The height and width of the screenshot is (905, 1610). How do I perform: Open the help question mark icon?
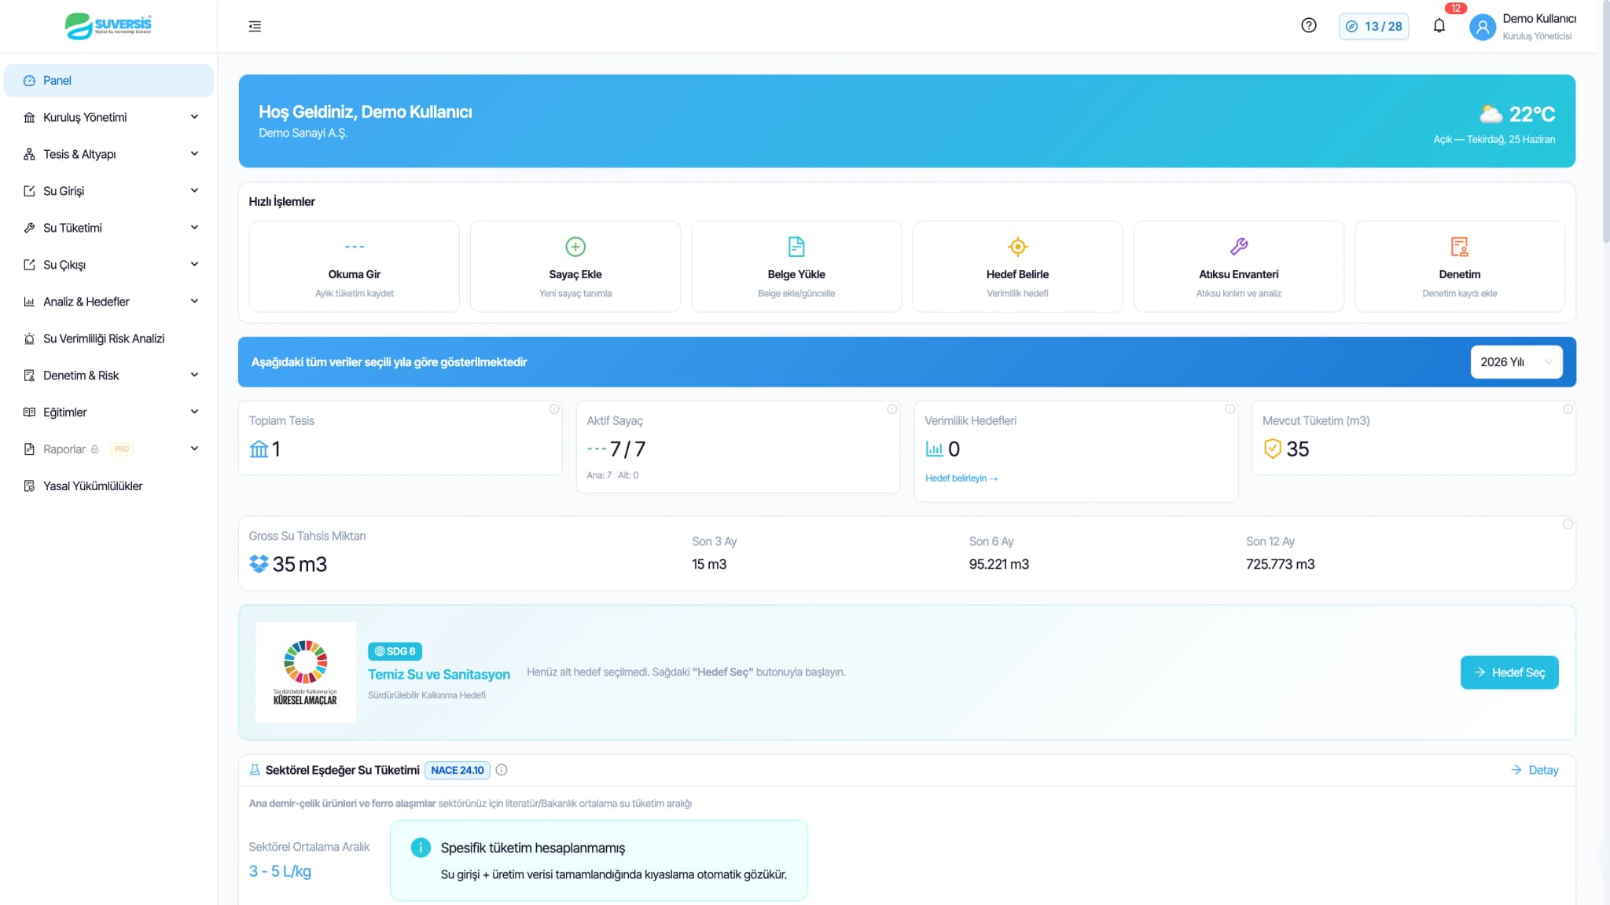1308,26
